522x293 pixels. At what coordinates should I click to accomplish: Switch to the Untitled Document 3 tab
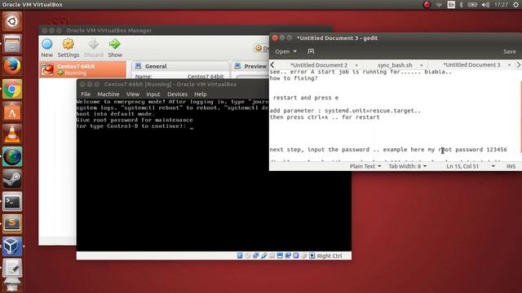point(471,65)
